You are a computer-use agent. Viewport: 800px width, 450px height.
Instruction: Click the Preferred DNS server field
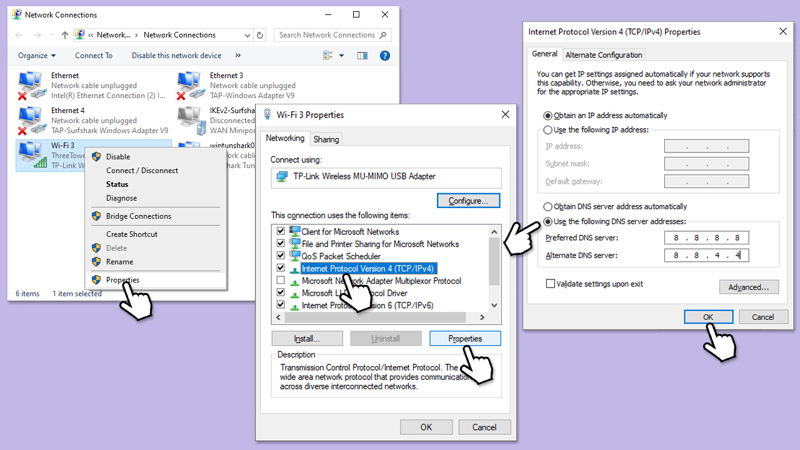click(706, 238)
